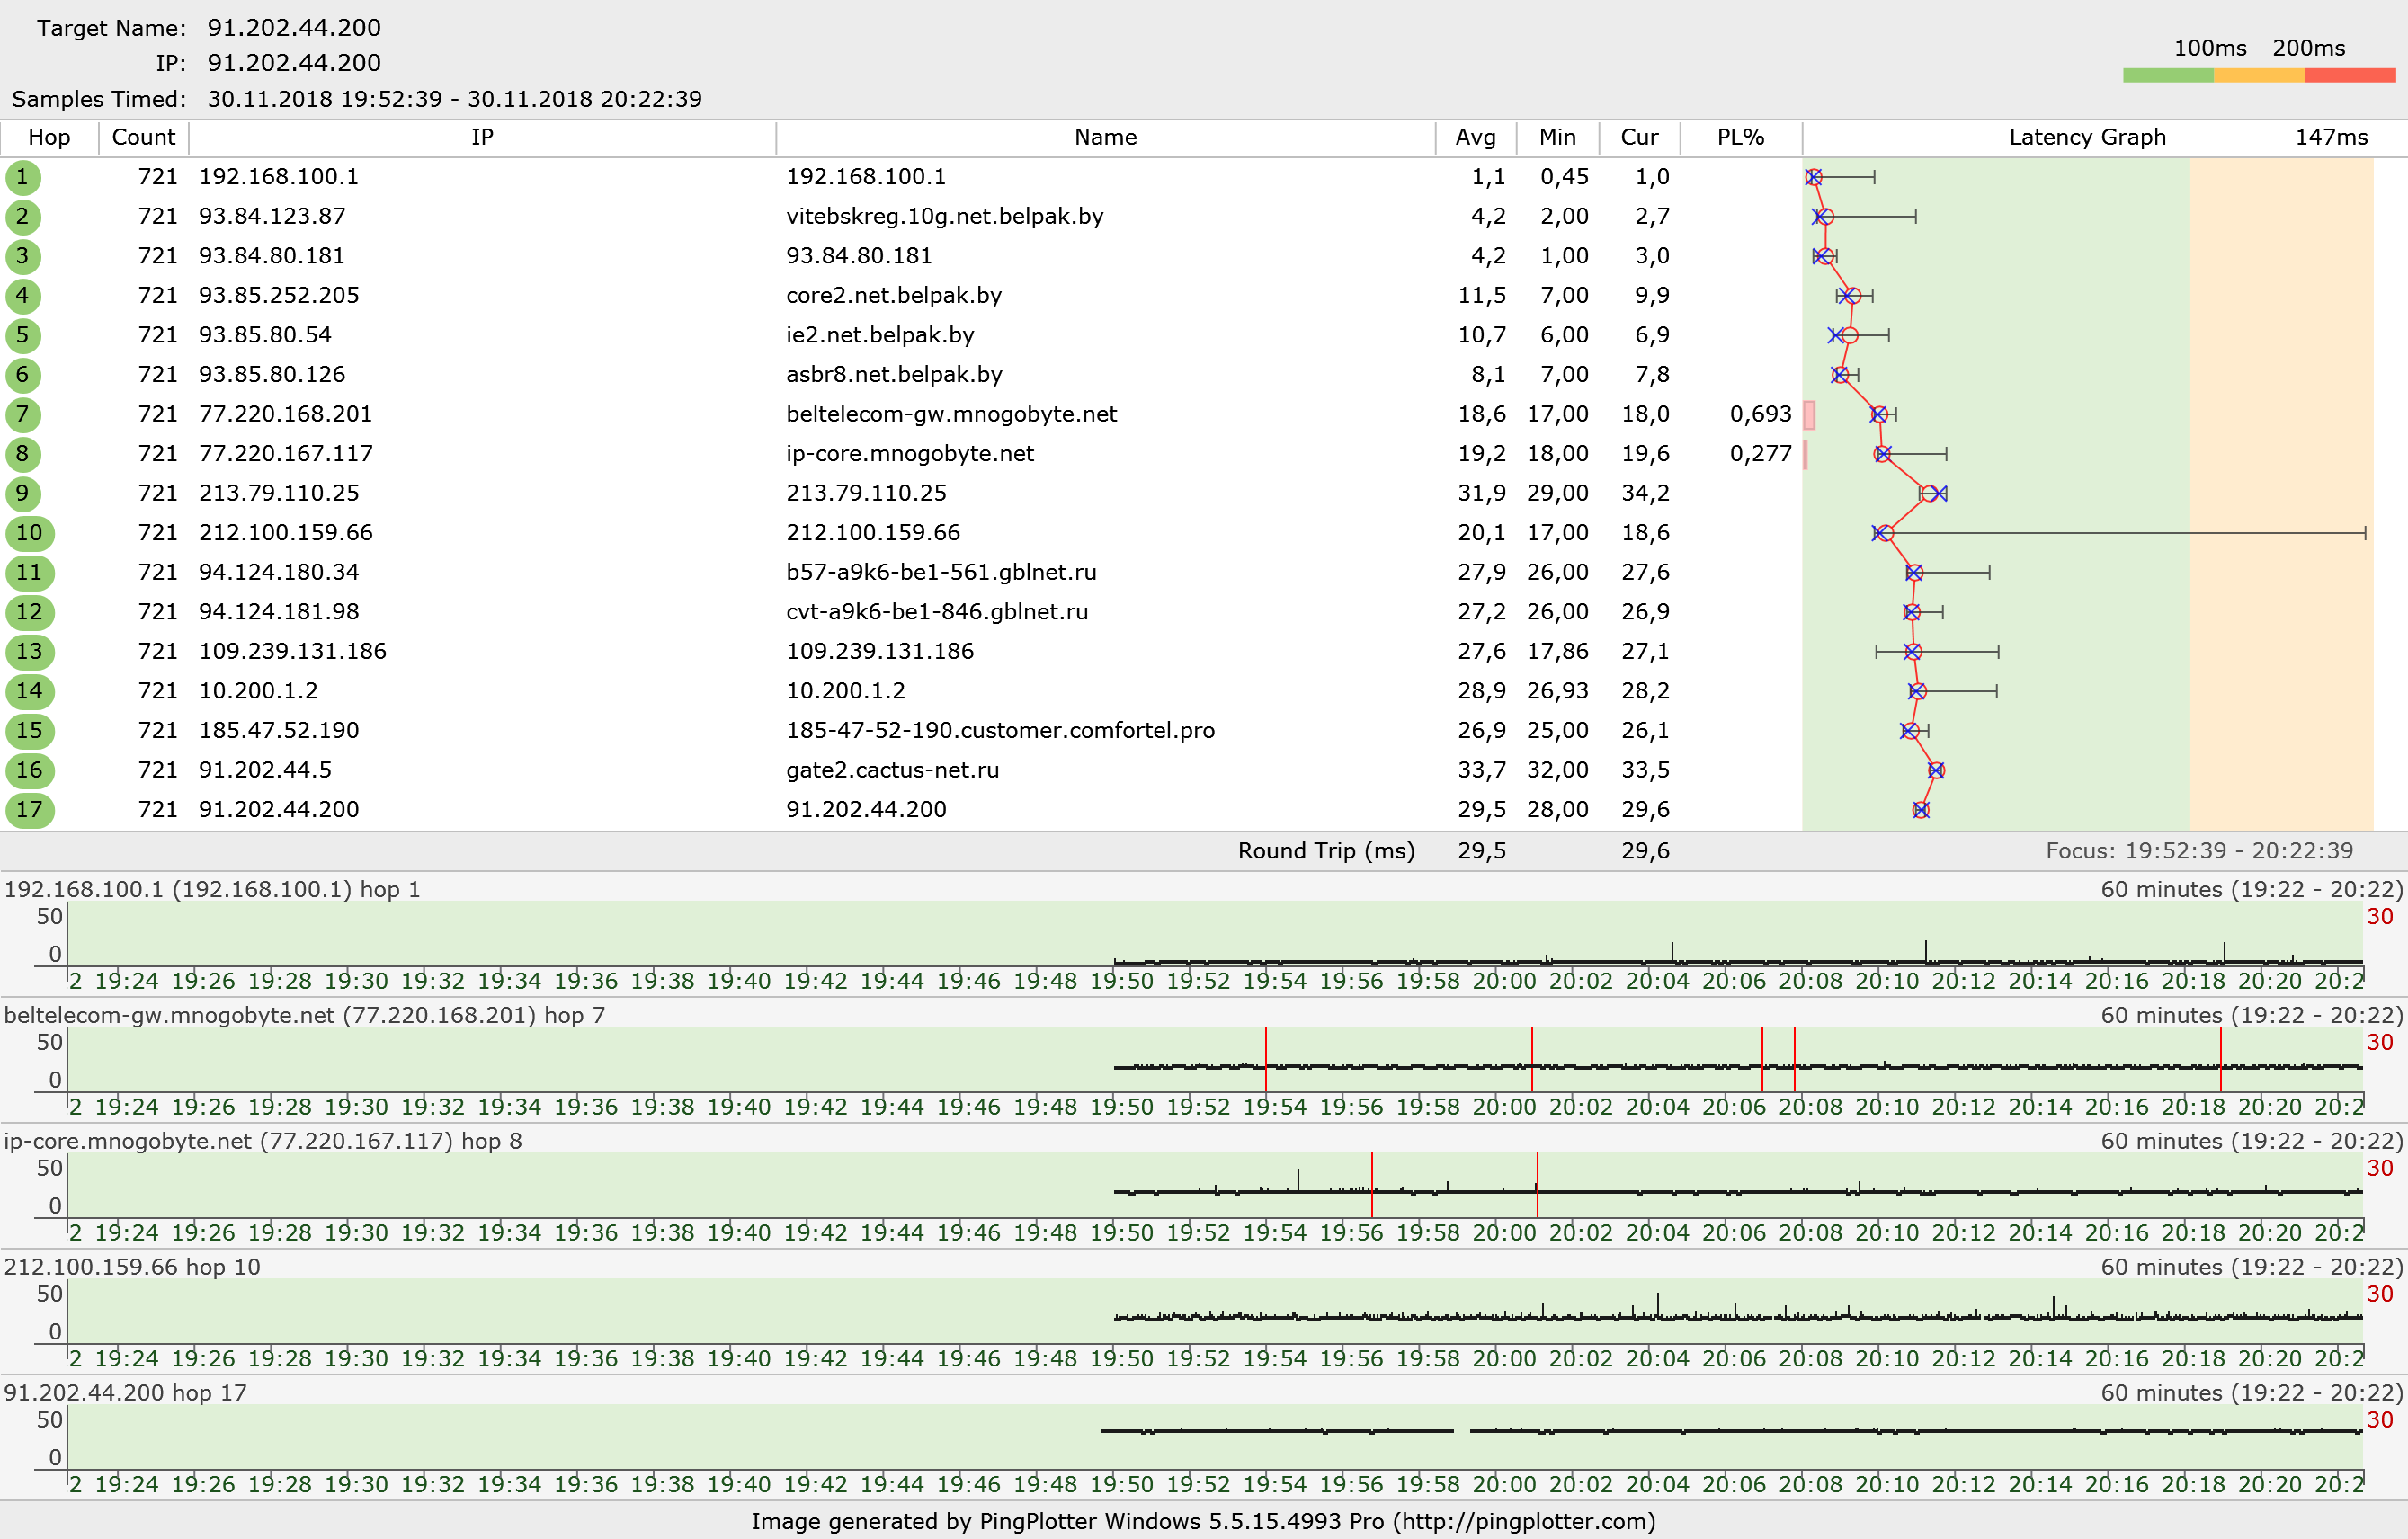Screen dimensions: 2408x1539
Task: Click the core2.net.belpak.by name cell
Action: (x=893, y=296)
